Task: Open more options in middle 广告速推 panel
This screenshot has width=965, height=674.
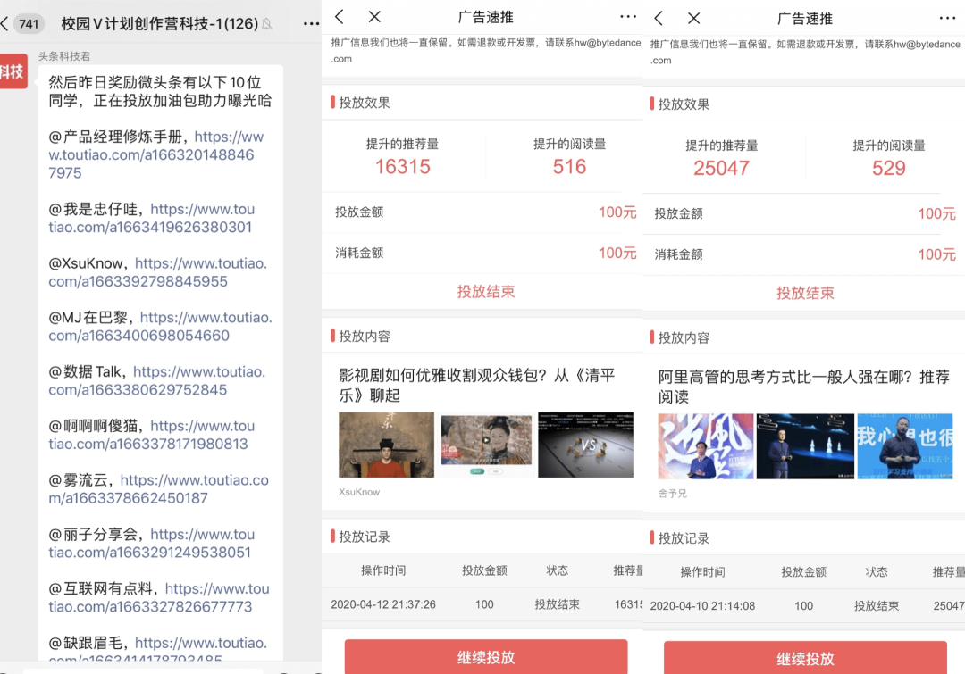Action: (x=628, y=17)
